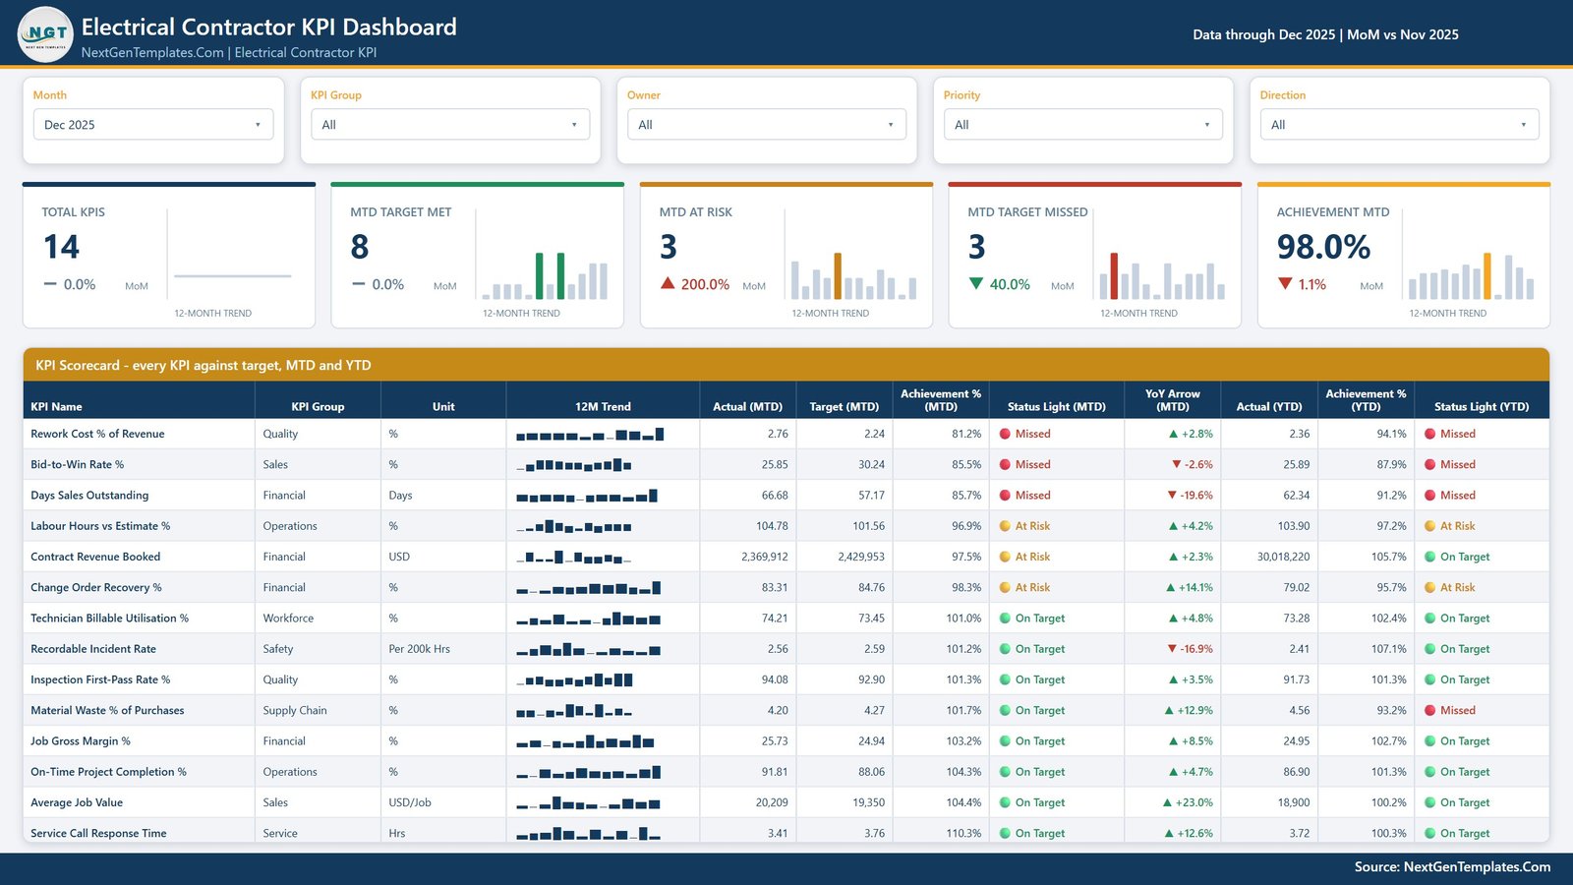
Task: Click amber YTD status light for Change Order Recovery %
Action: (1430, 587)
